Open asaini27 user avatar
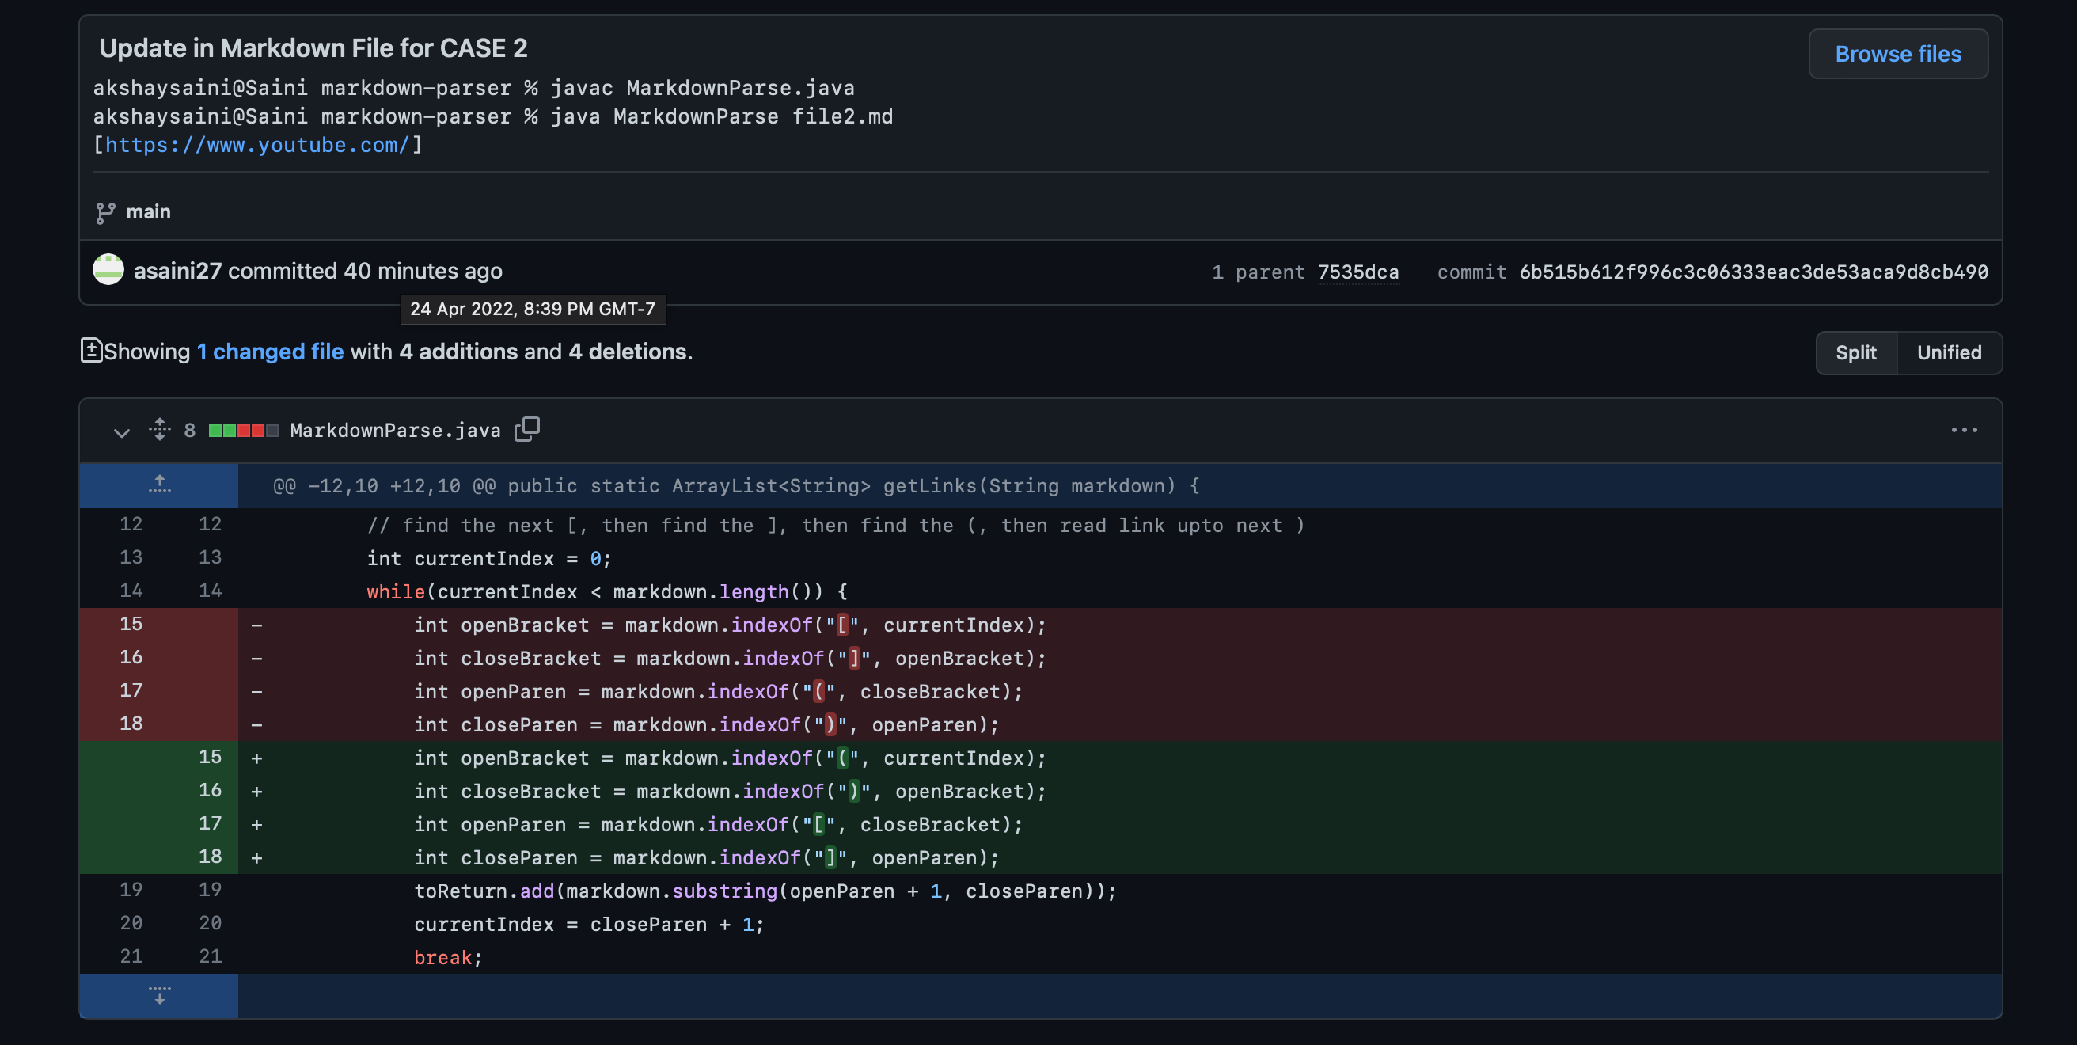This screenshot has height=1045, width=2077. point(108,270)
